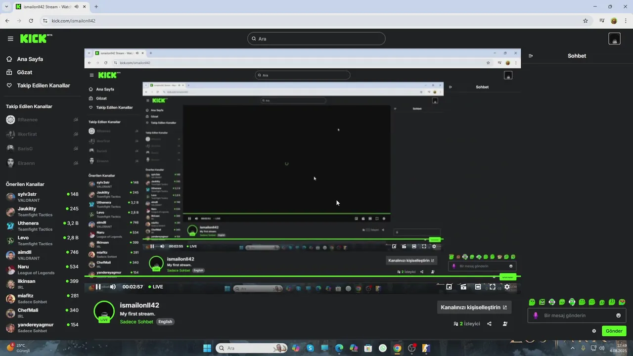The height and width of the screenshot is (356, 633).
Task: Open Chrome three-dot menu
Action: point(626,21)
